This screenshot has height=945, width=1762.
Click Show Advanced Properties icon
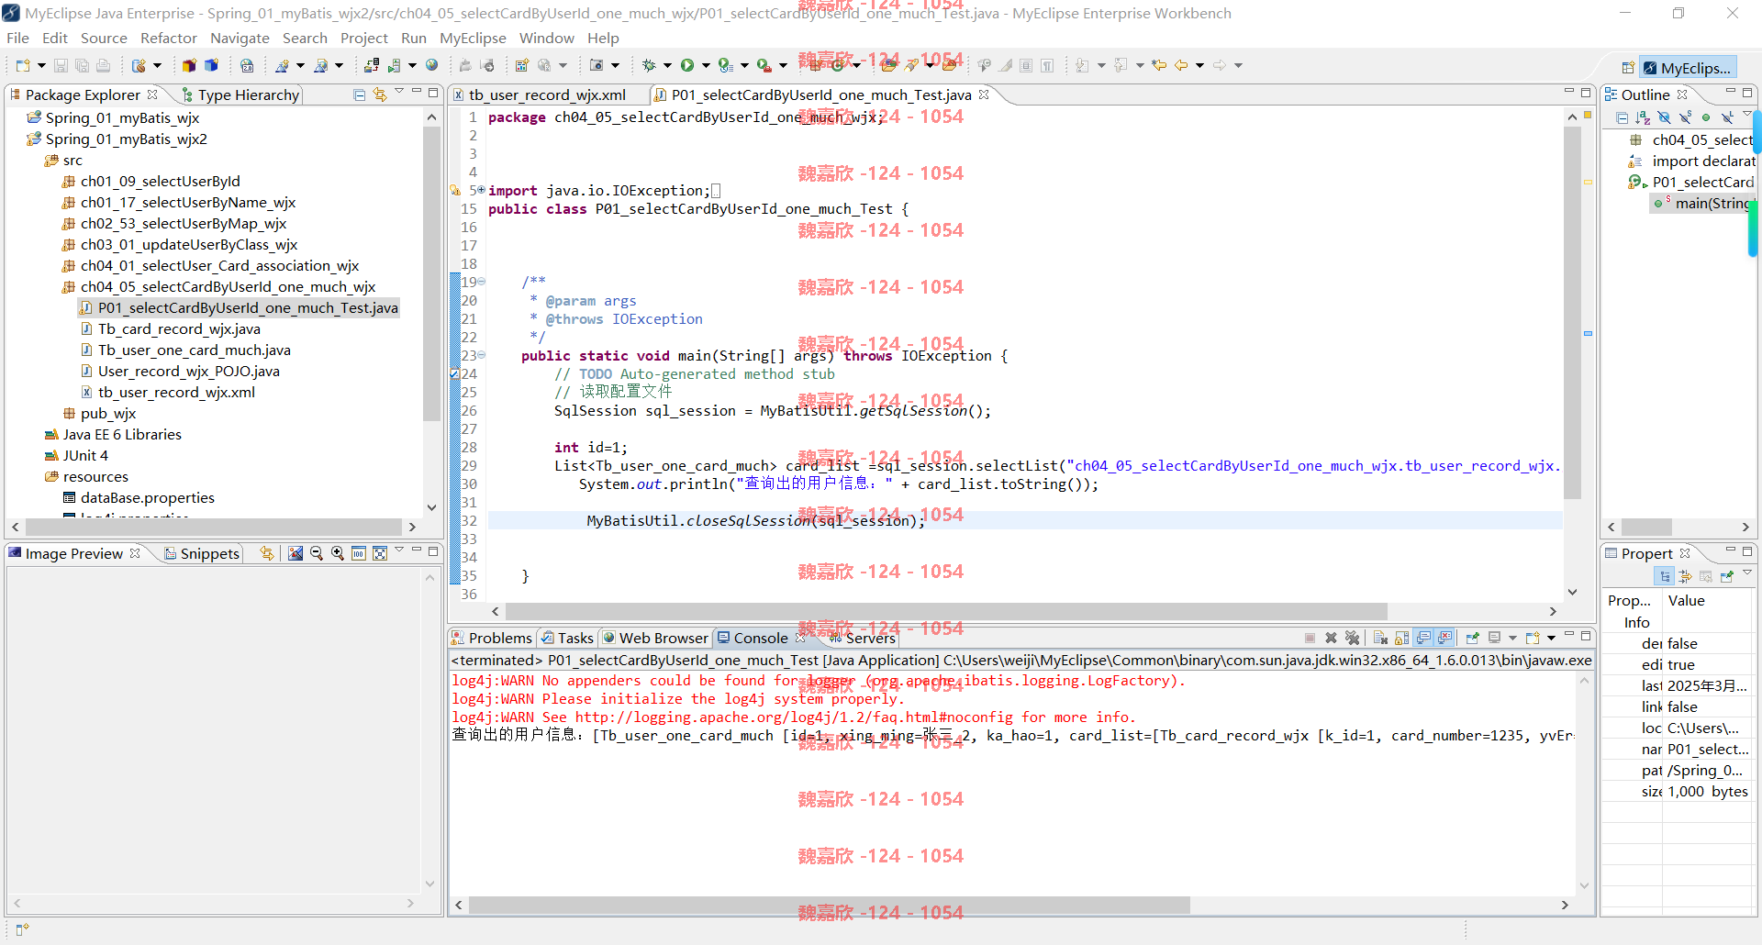pos(1686,576)
